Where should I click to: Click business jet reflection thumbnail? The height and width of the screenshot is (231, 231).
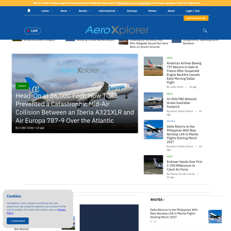pyautogui.click(x=153, y=102)
